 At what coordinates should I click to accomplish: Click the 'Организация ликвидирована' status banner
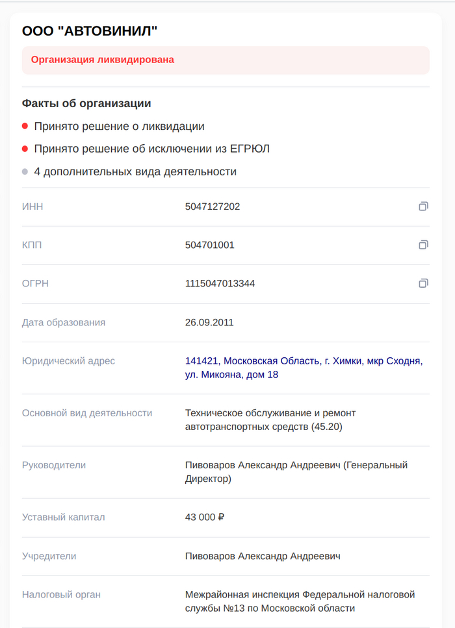coord(226,60)
